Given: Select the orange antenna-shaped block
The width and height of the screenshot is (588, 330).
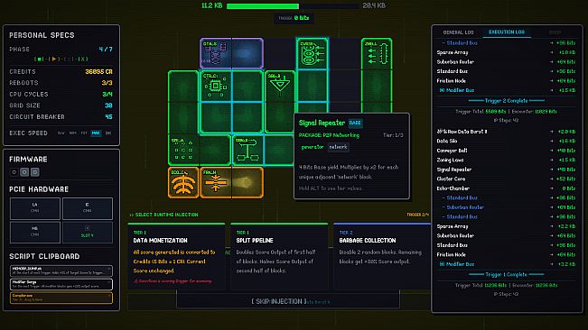Looking at the screenshot, I should tap(183, 182).
